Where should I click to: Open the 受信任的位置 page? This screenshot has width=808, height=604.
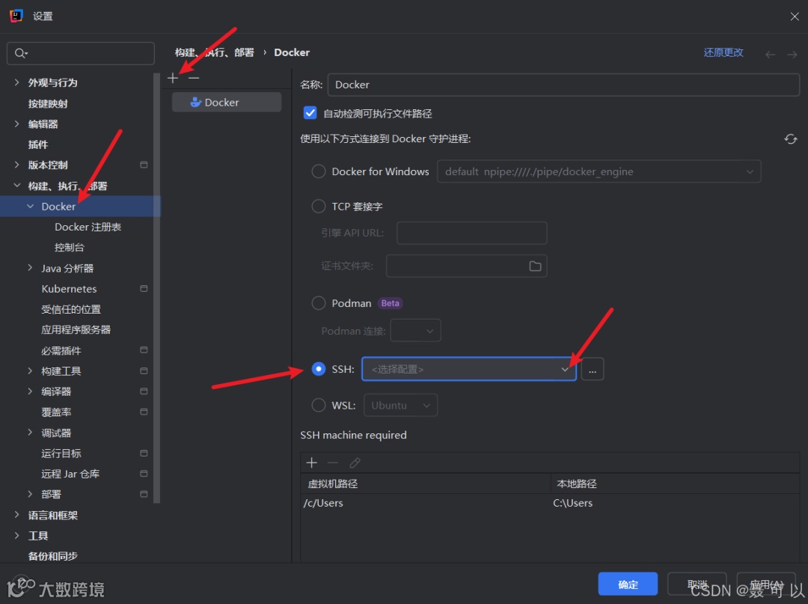[71, 309]
